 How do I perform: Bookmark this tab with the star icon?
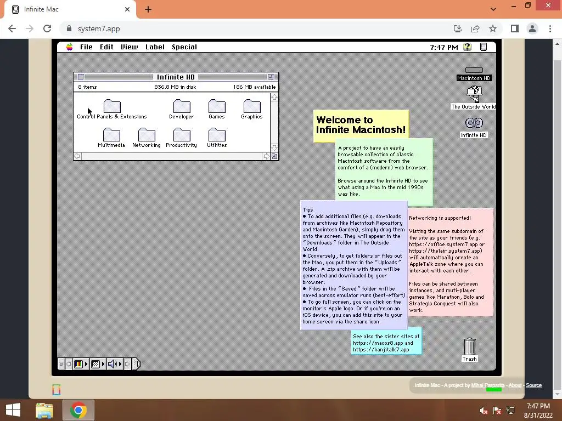[493, 29]
